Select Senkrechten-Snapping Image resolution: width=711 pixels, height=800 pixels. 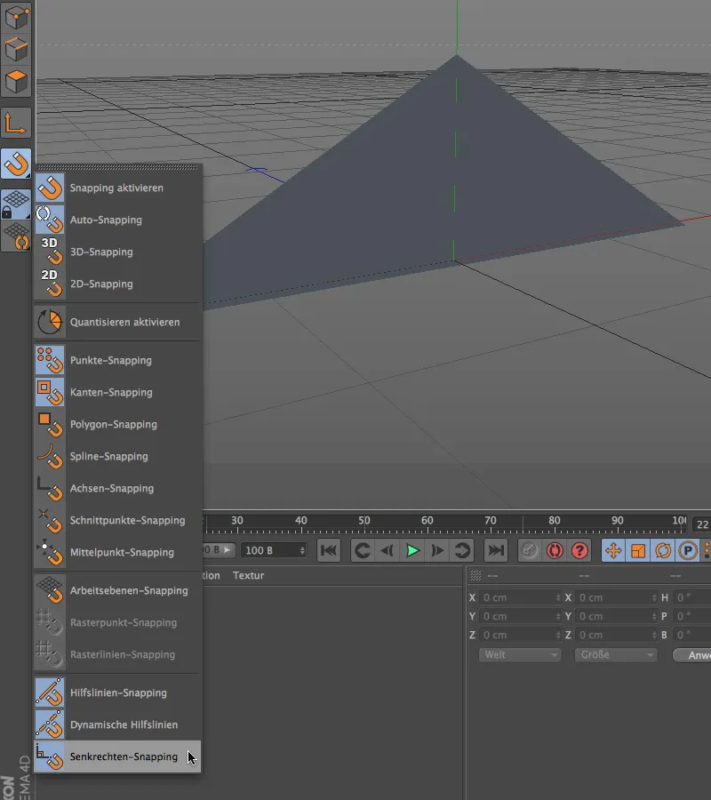[x=117, y=756]
